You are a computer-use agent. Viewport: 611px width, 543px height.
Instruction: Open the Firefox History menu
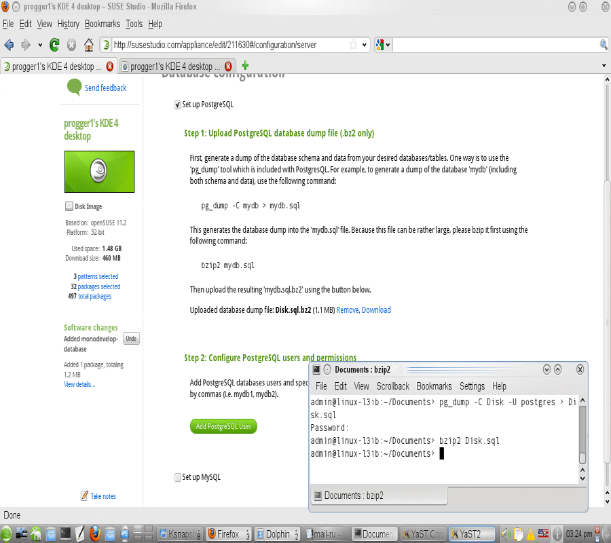tap(68, 24)
